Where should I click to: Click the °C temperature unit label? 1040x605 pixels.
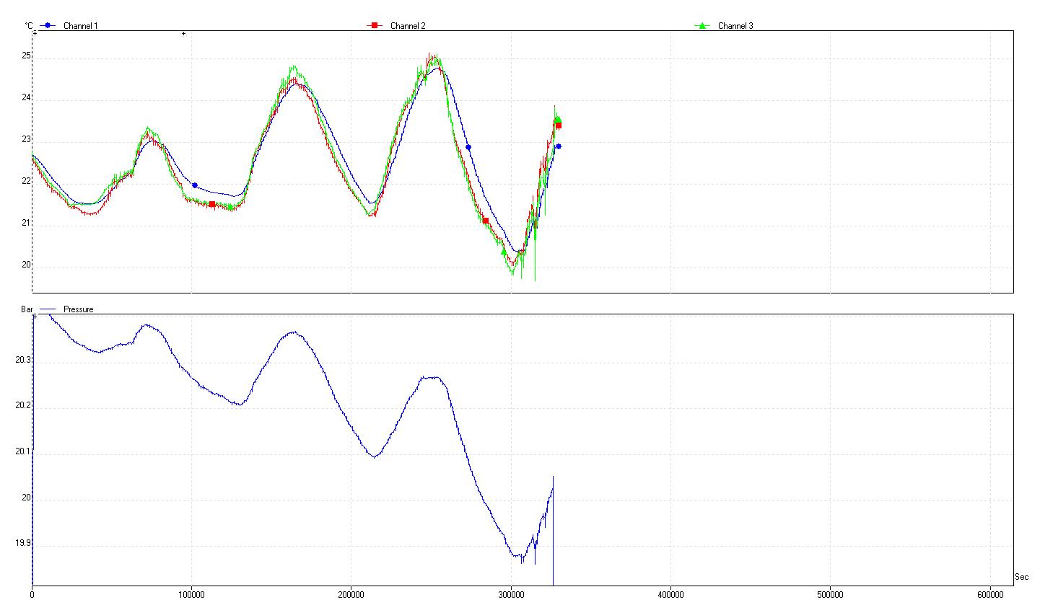pyautogui.click(x=29, y=26)
